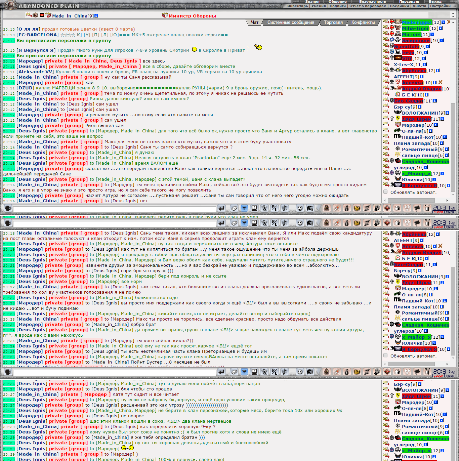The image size is (459, 461).
Task: Open Конфликты tab
Action: [x=363, y=23]
